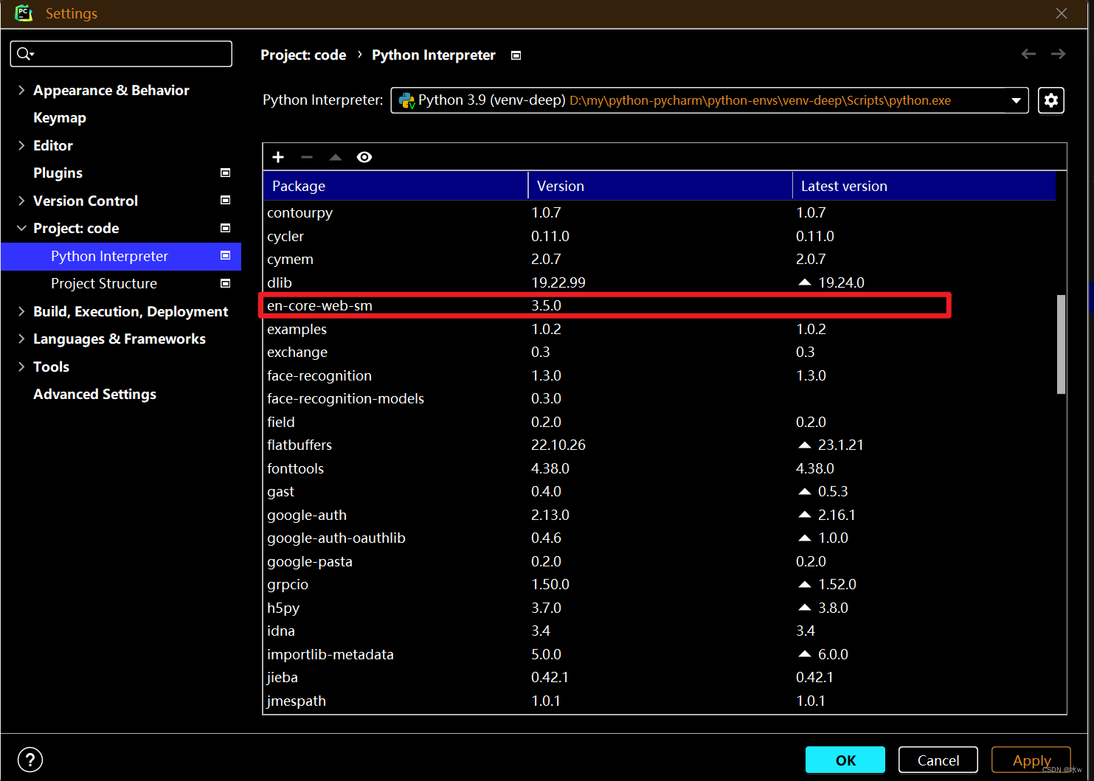Uninstall selected package with the minus icon

click(307, 156)
